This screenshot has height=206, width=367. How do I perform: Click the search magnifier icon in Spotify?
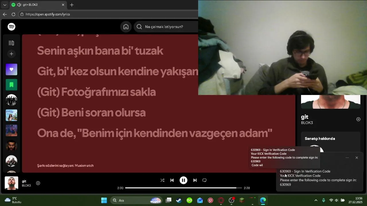[139, 27]
